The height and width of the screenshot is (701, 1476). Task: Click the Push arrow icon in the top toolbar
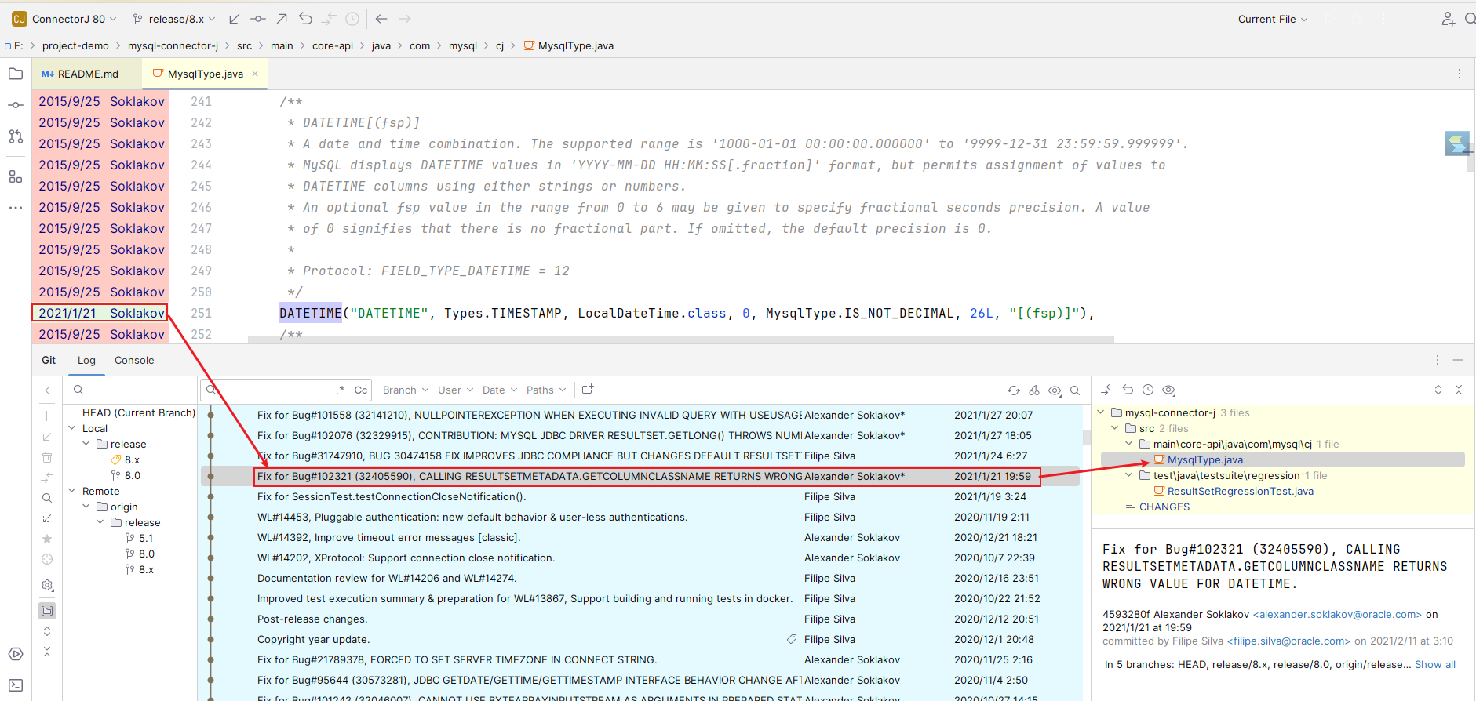pos(282,19)
